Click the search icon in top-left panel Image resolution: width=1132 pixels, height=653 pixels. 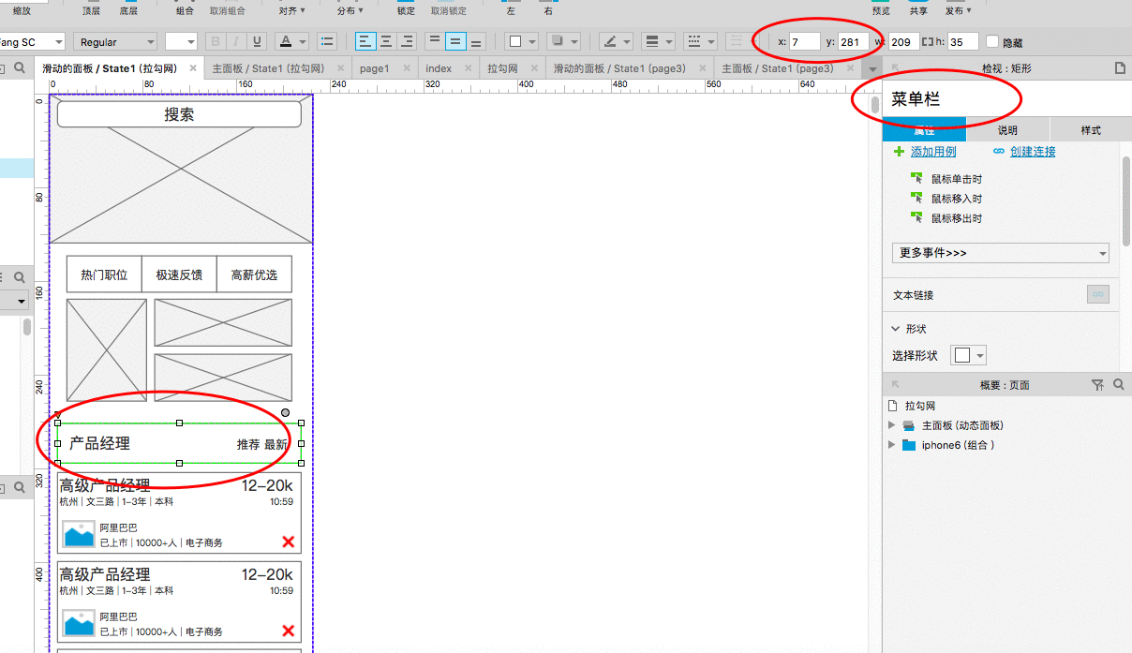pos(20,68)
